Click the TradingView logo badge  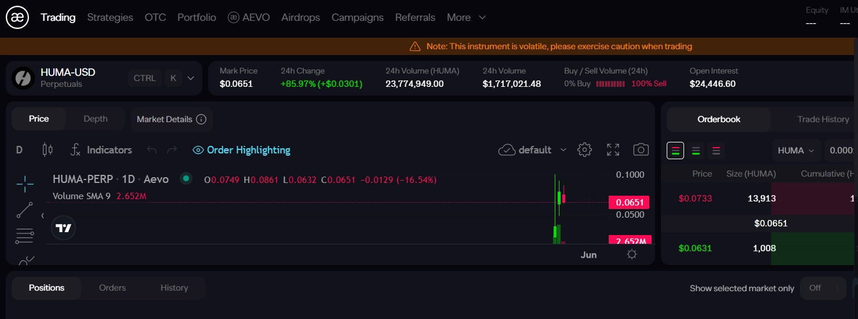pyautogui.click(x=64, y=228)
